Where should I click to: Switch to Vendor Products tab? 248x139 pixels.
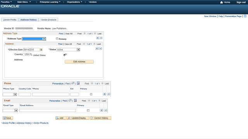click(48, 20)
